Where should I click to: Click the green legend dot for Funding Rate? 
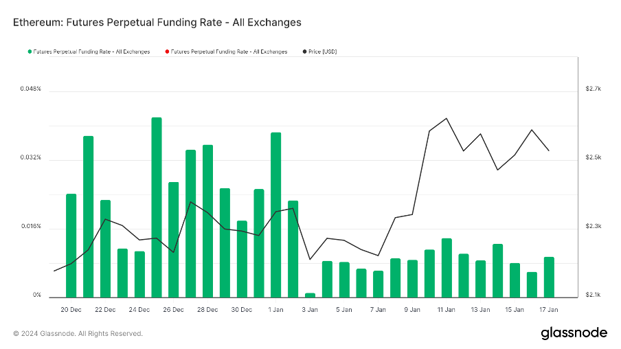[x=30, y=52]
